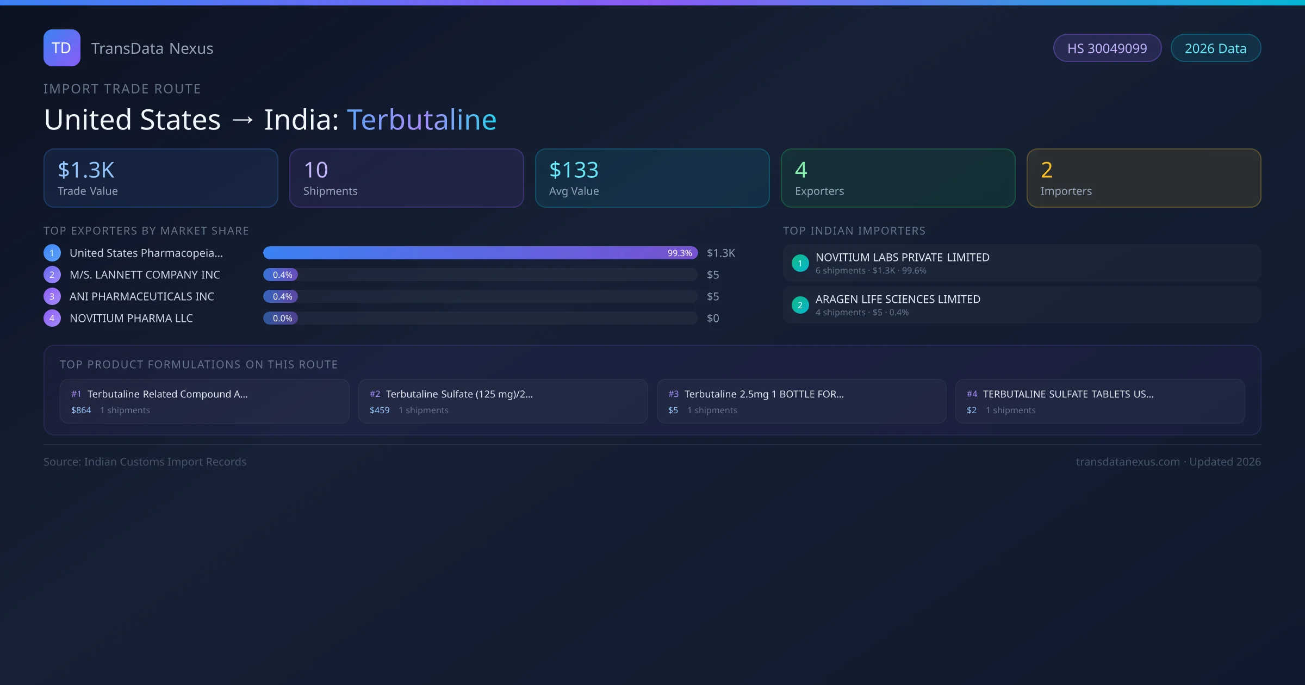Click the 99.3% market share bar

[x=480, y=253]
